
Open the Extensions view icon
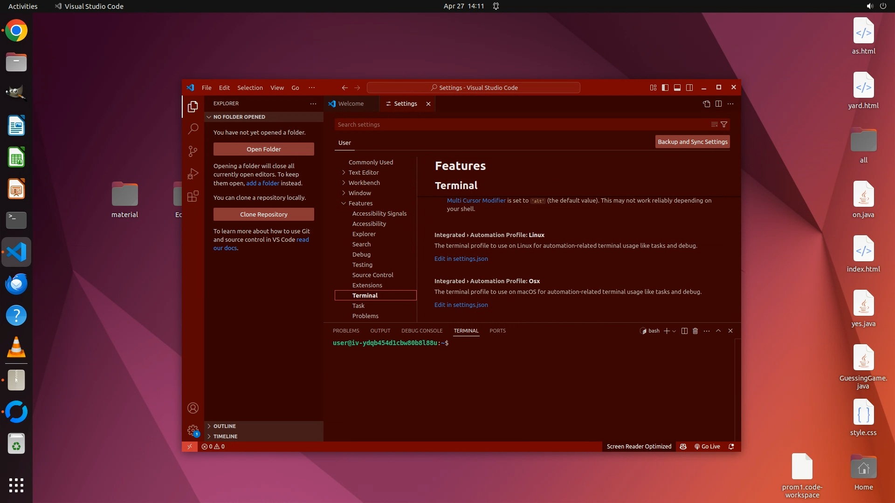[193, 196]
